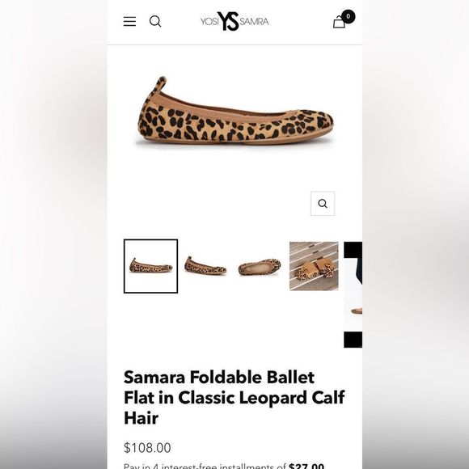Click the $27.00 installment amount

pyautogui.click(x=306, y=466)
